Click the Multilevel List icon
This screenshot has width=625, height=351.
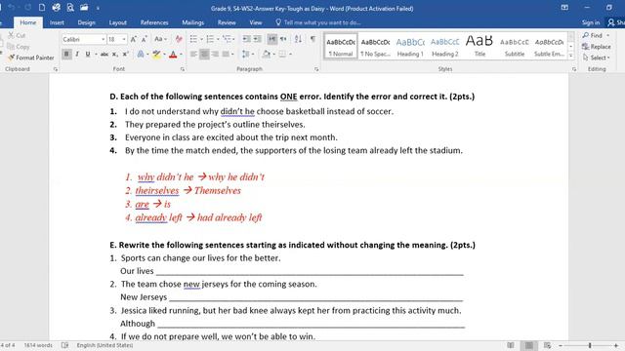tap(228, 39)
